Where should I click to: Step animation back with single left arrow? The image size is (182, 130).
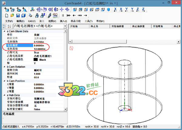74,15
